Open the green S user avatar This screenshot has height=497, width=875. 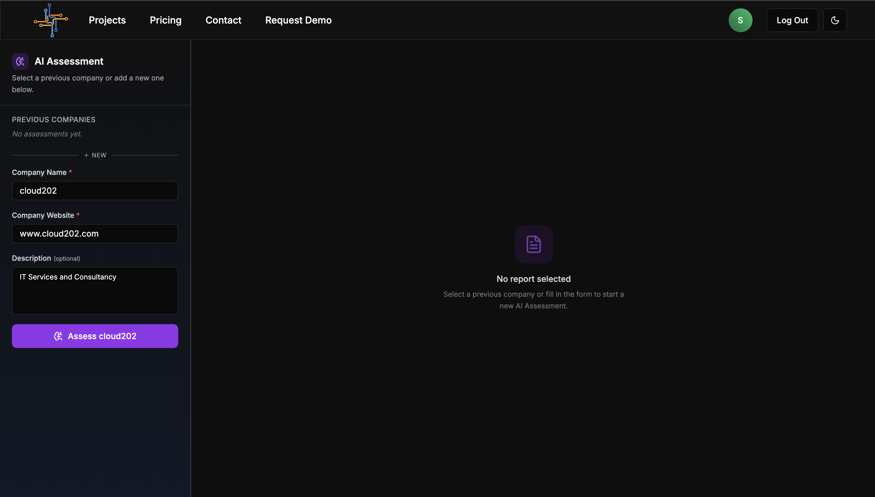(x=740, y=20)
